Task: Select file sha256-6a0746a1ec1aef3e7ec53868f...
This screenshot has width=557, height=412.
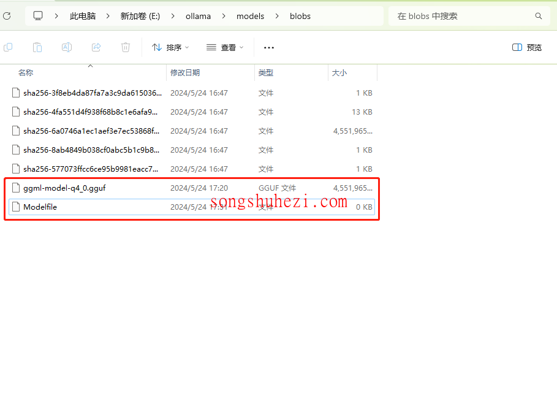Action: point(91,131)
